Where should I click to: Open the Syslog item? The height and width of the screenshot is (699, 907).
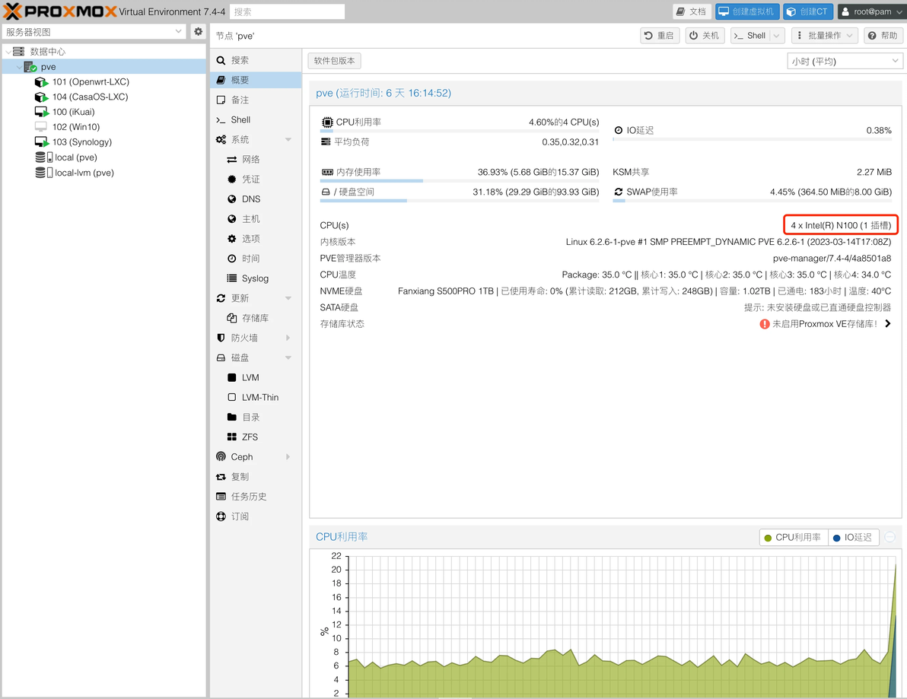[256, 278]
